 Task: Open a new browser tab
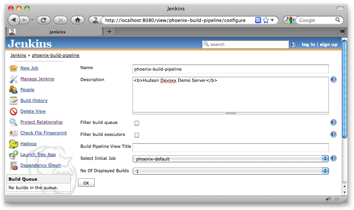[x=109, y=32]
